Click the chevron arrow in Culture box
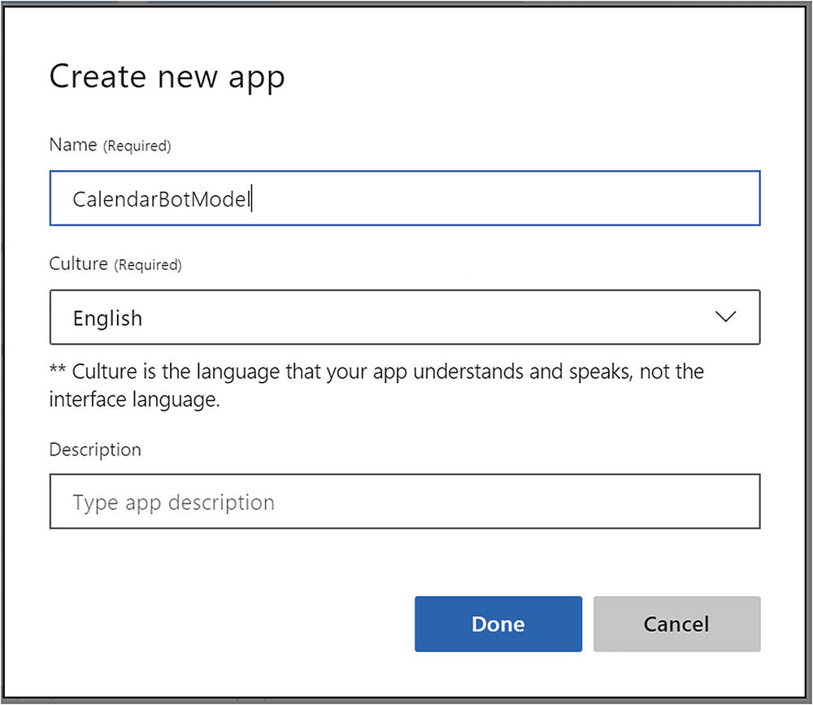813x705 pixels. 725,317
